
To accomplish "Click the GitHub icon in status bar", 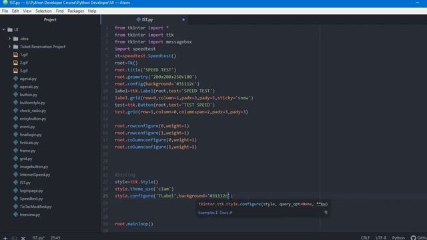I will pos(413,238).
